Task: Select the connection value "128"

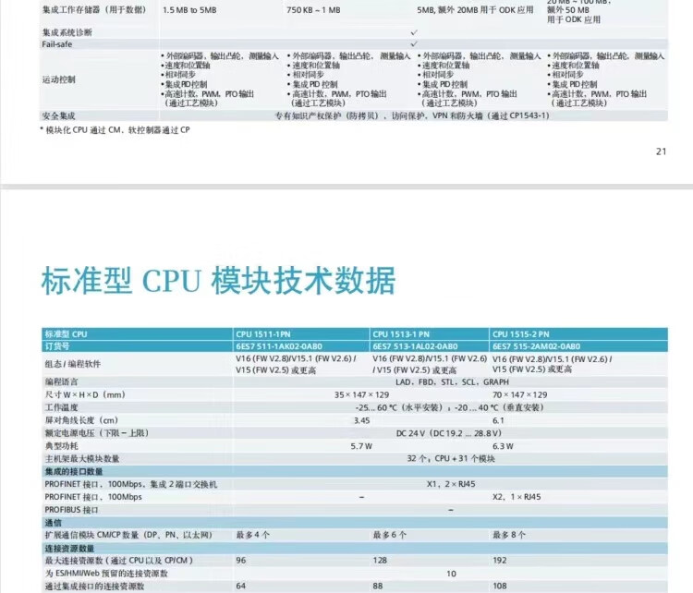Action: (380, 561)
